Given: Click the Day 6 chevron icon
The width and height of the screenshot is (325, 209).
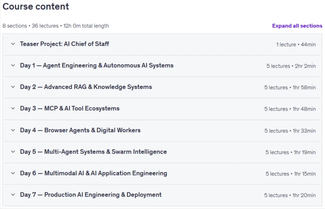Looking at the screenshot, I should click(13, 173).
